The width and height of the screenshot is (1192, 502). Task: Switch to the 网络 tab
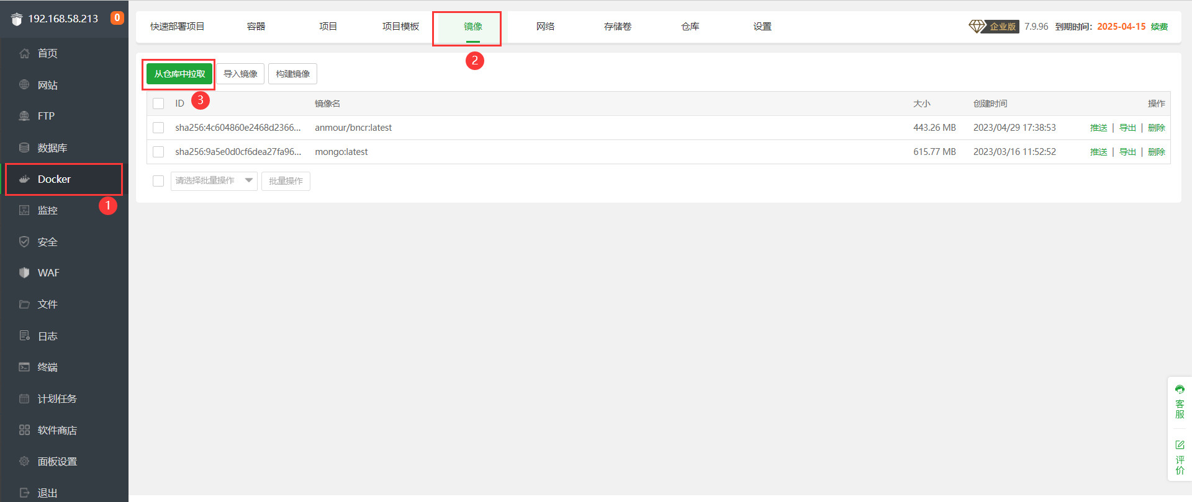pos(545,27)
